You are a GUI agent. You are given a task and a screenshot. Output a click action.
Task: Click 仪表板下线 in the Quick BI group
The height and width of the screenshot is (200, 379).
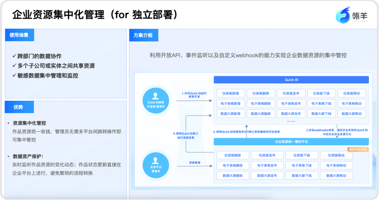click(x=321, y=93)
